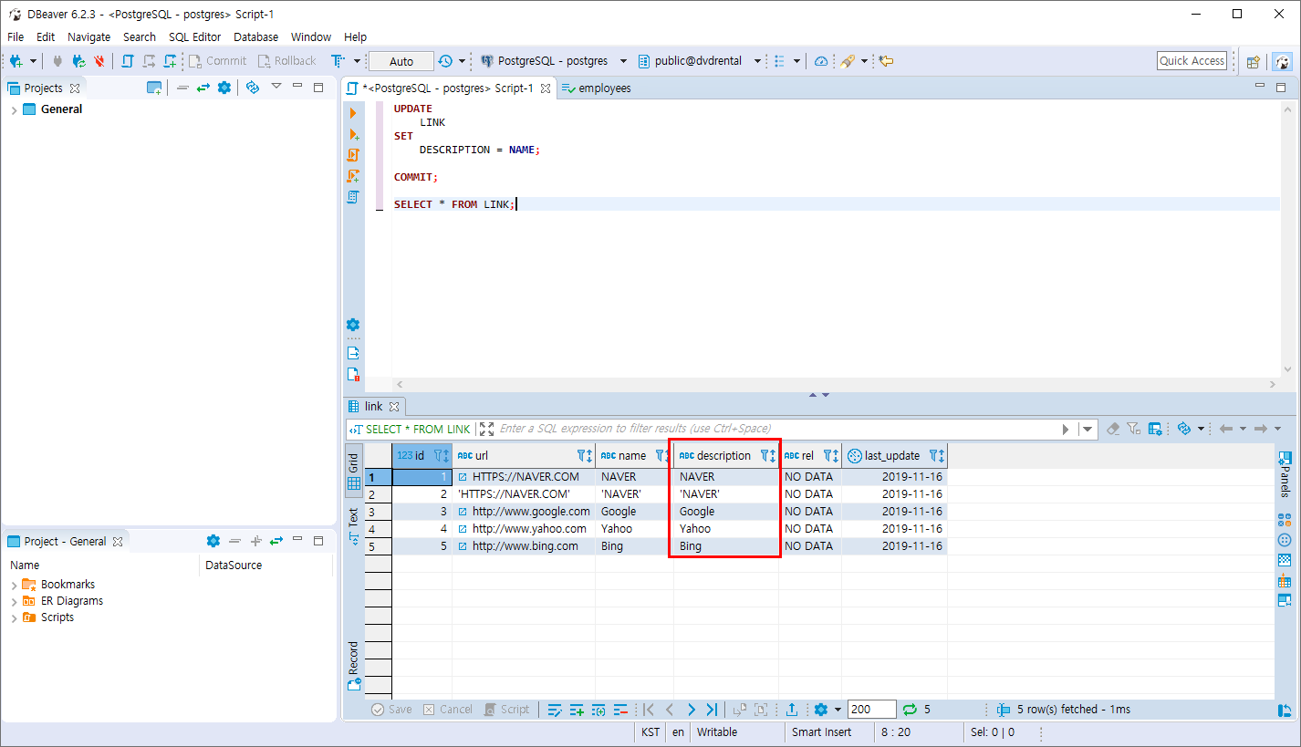Close the link results tab
1301x747 pixels.
[x=394, y=407]
